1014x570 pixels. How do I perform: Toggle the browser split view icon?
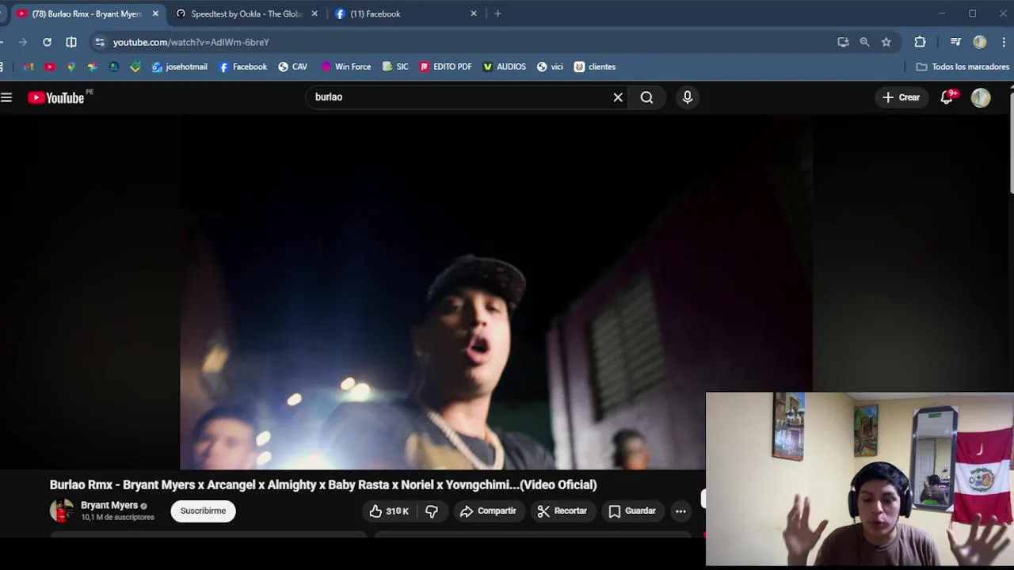coord(71,42)
